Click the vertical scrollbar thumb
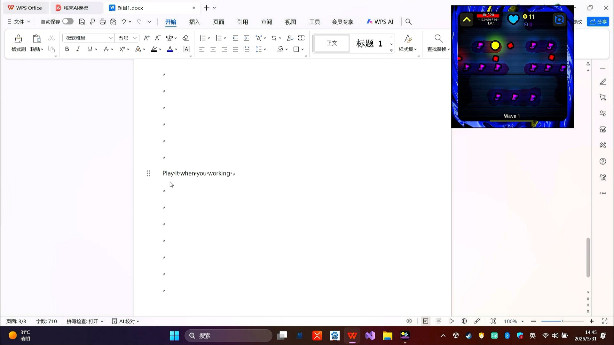 [x=588, y=257]
